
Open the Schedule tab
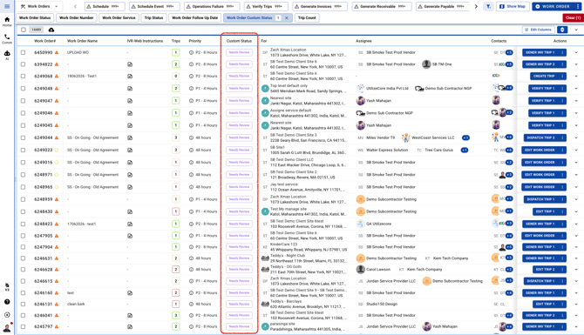pos(105,6)
